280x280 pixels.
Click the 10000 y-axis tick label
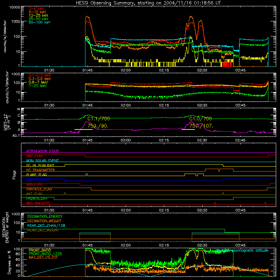[x=15, y=7]
